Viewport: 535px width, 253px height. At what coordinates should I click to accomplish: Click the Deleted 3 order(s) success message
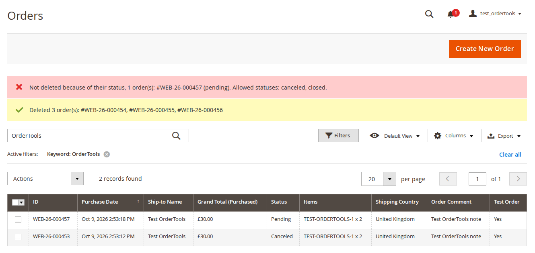(126, 110)
